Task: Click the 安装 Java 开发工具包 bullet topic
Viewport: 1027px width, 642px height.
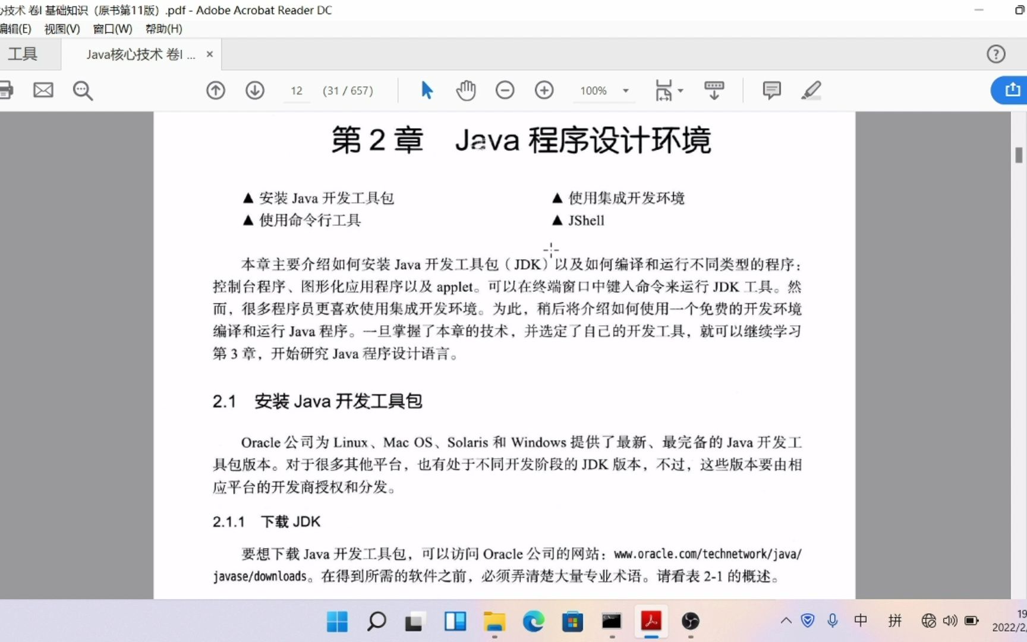Action: pyautogui.click(x=319, y=198)
